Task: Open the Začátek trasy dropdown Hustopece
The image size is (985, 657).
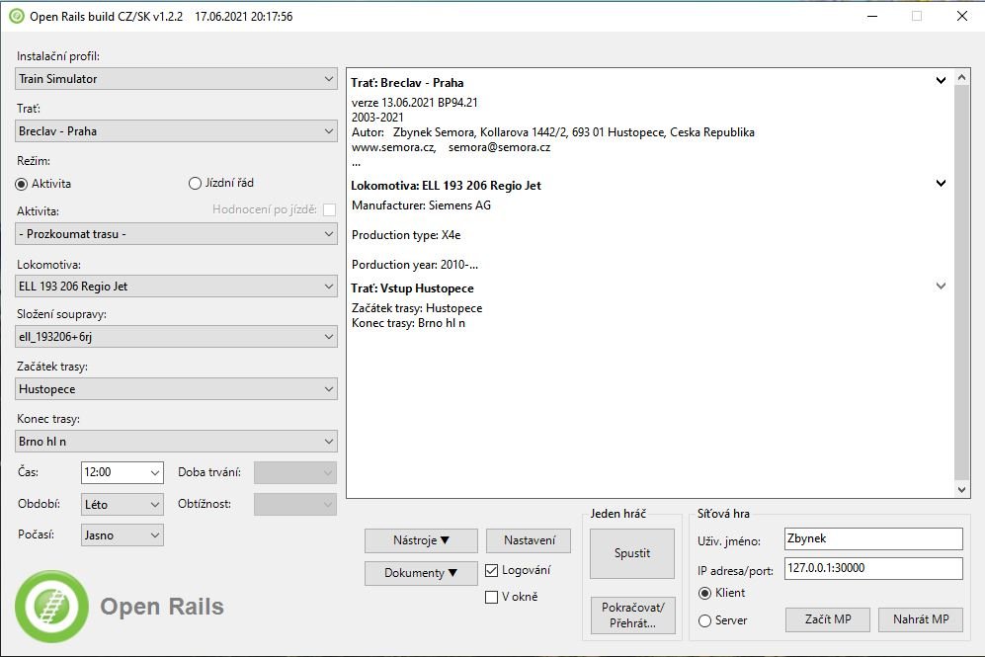Action: click(x=176, y=389)
